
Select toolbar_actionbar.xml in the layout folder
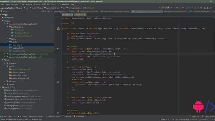point(20,78)
